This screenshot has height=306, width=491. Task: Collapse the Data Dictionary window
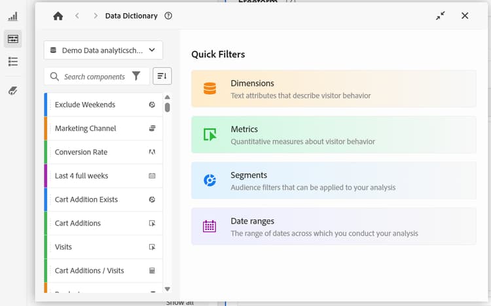(441, 16)
